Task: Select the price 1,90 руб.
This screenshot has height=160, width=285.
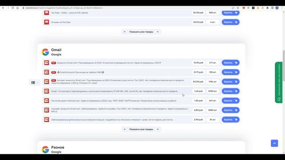Action: click(198, 101)
